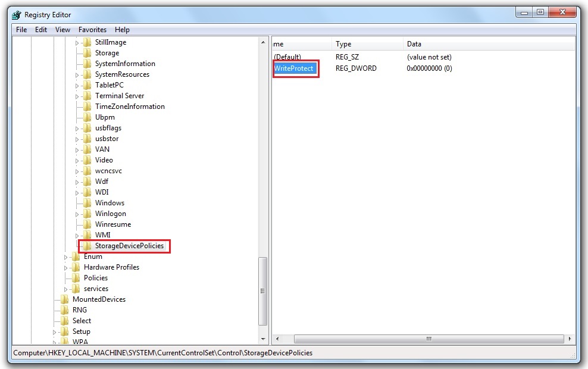Click the values pane horizontal scrollbar thumb
This screenshot has width=588, height=369.
[x=429, y=339]
